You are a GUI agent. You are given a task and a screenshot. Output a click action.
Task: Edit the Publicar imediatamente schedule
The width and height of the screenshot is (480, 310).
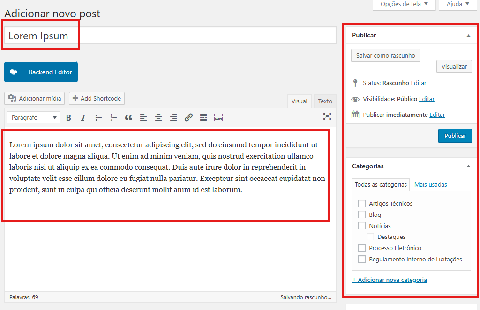pyautogui.click(x=437, y=115)
